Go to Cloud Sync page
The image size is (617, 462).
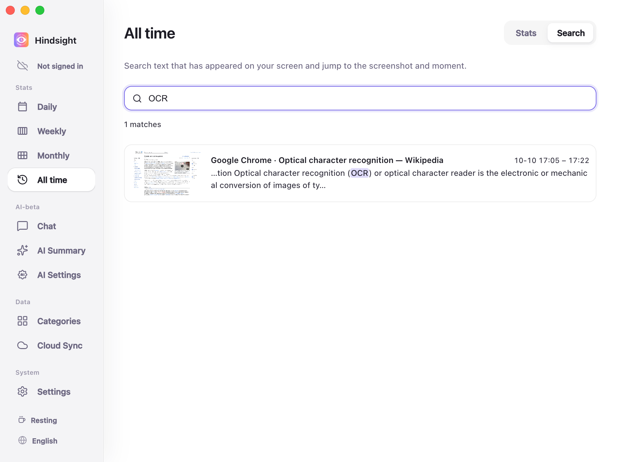[x=51, y=345]
